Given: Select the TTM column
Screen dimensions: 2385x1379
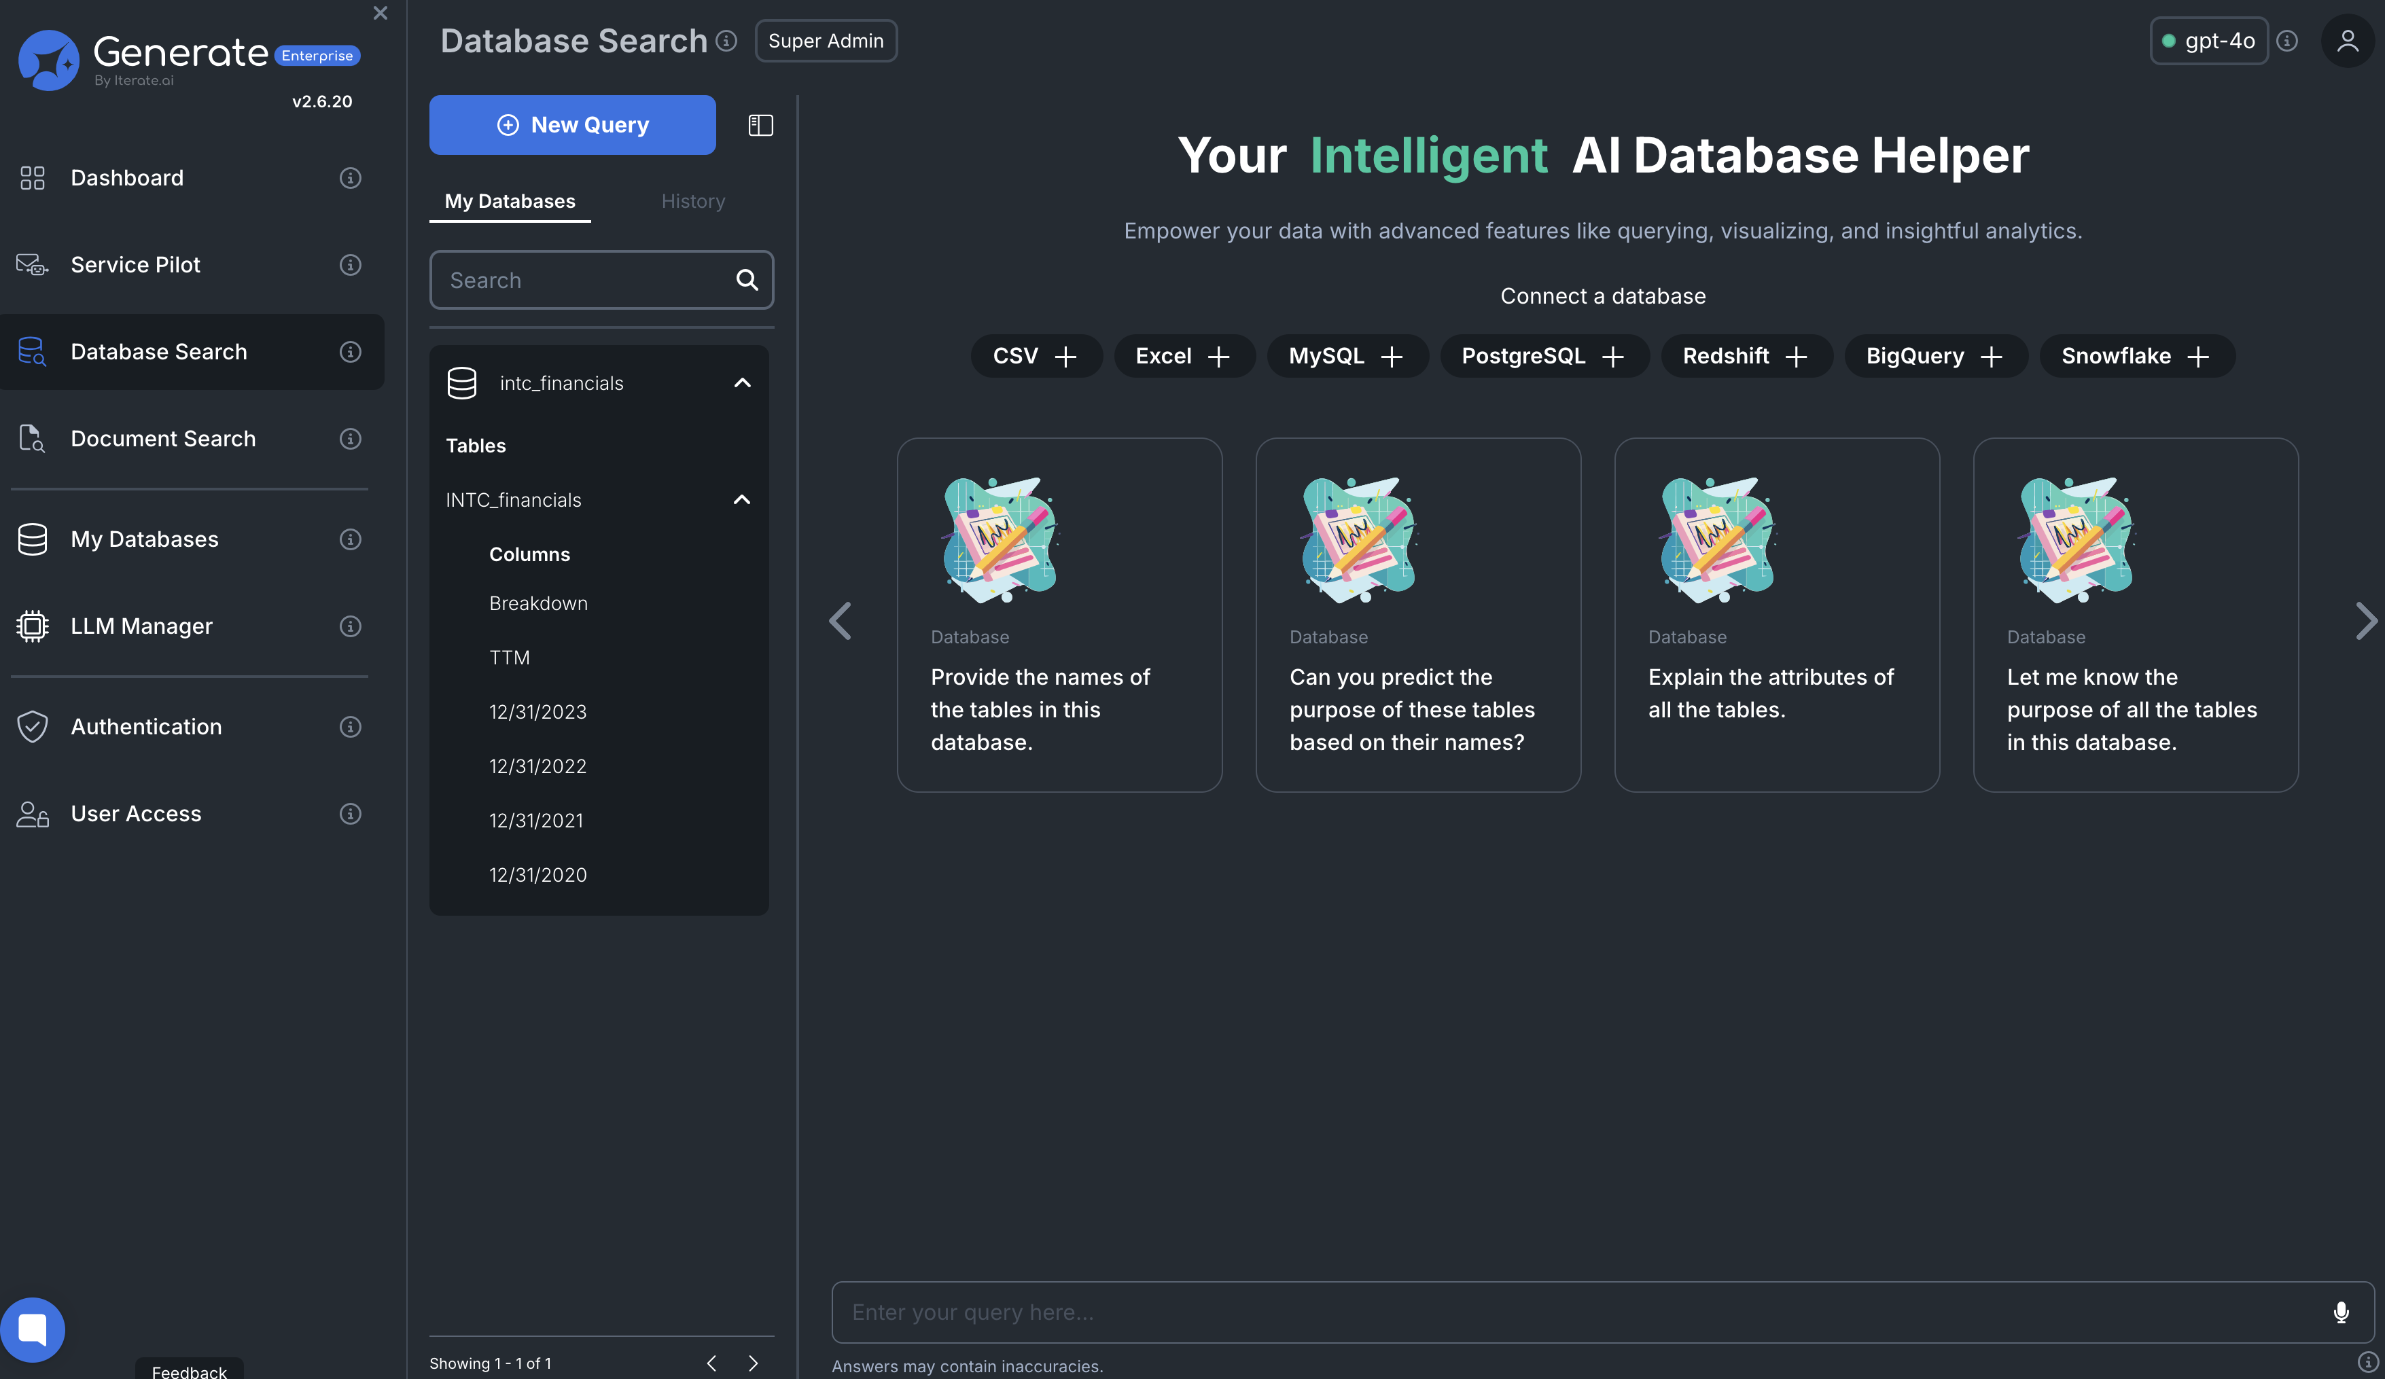Looking at the screenshot, I should coord(509,658).
